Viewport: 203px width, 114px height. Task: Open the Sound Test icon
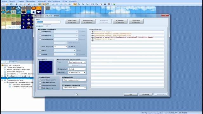point(105,4)
